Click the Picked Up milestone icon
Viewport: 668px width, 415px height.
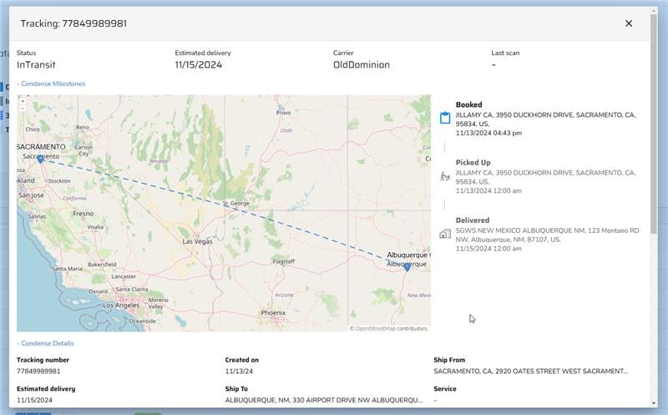tap(445, 176)
